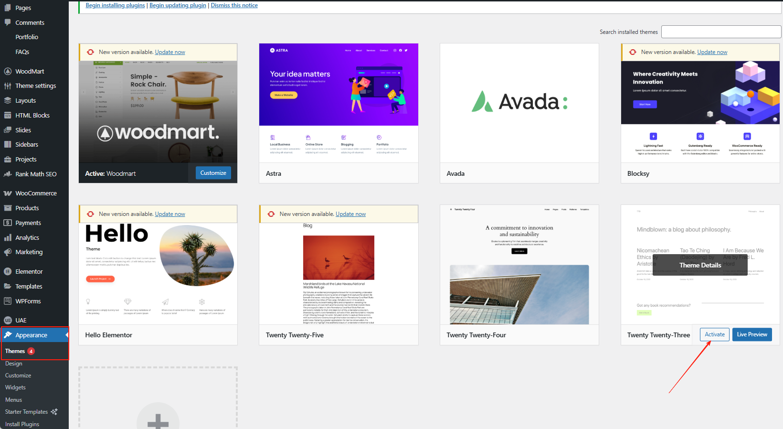
Task: Click Update now on Woodmart theme
Action: tap(170, 52)
